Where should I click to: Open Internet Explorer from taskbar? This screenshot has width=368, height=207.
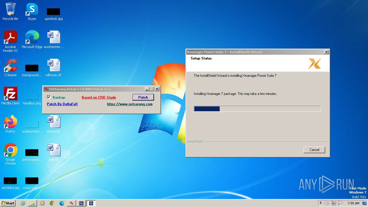pyautogui.click(x=23, y=203)
